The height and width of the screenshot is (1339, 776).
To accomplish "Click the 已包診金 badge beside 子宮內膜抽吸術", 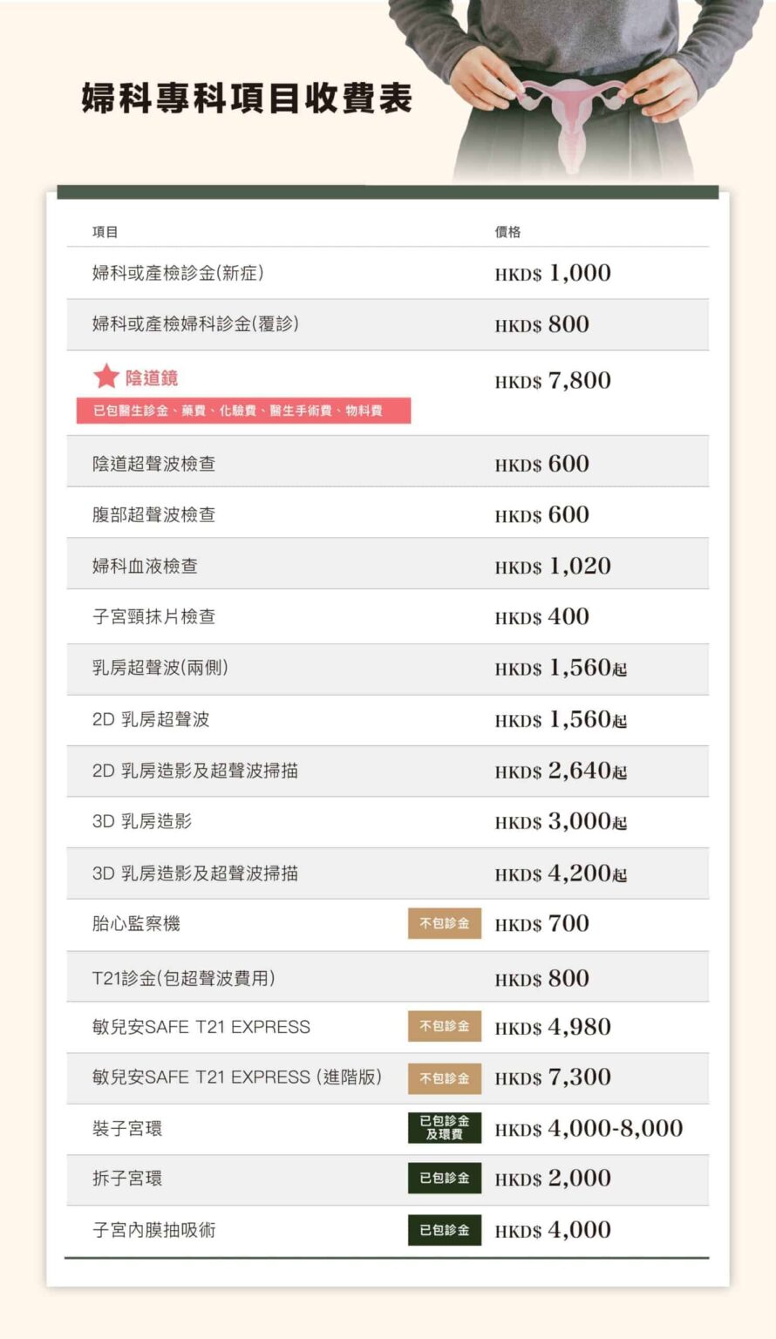I will pos(445,1230).
